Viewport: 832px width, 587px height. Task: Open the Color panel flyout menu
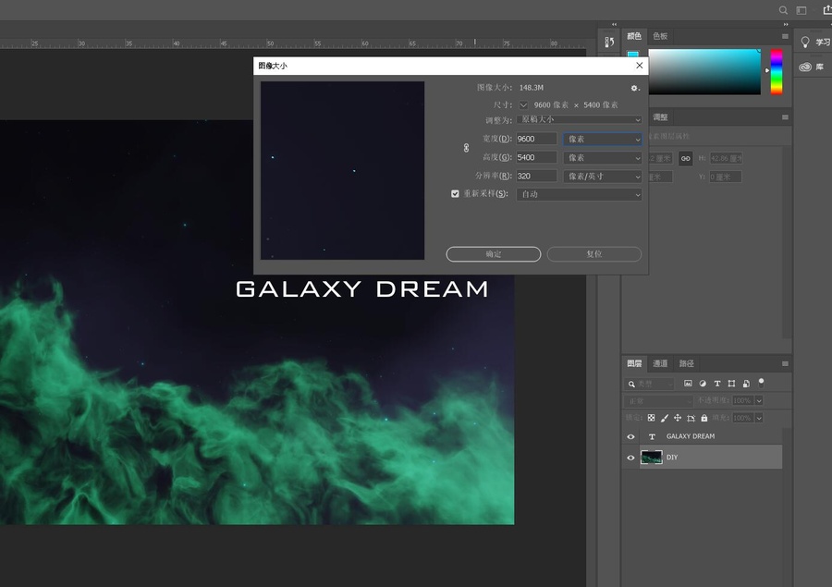[785, 36]
